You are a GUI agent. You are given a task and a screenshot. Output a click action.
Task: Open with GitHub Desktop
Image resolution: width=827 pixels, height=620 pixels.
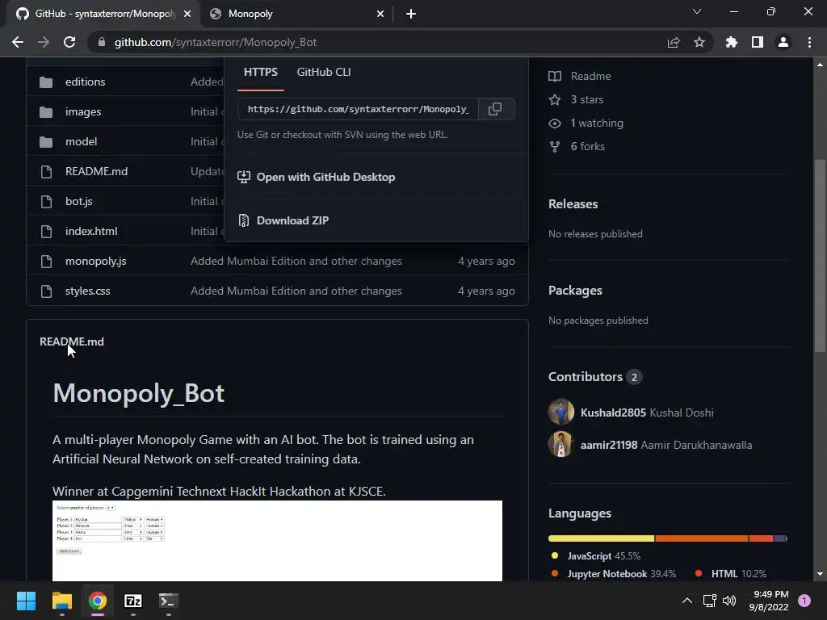[x=325, y=177]
